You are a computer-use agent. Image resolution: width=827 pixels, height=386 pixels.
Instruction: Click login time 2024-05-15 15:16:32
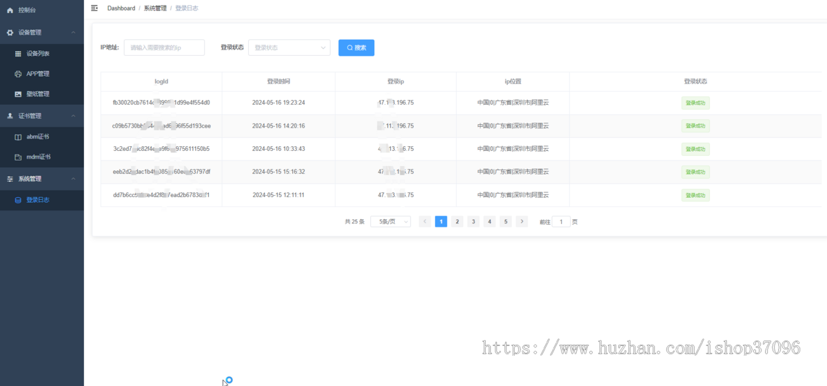[278, 172]
